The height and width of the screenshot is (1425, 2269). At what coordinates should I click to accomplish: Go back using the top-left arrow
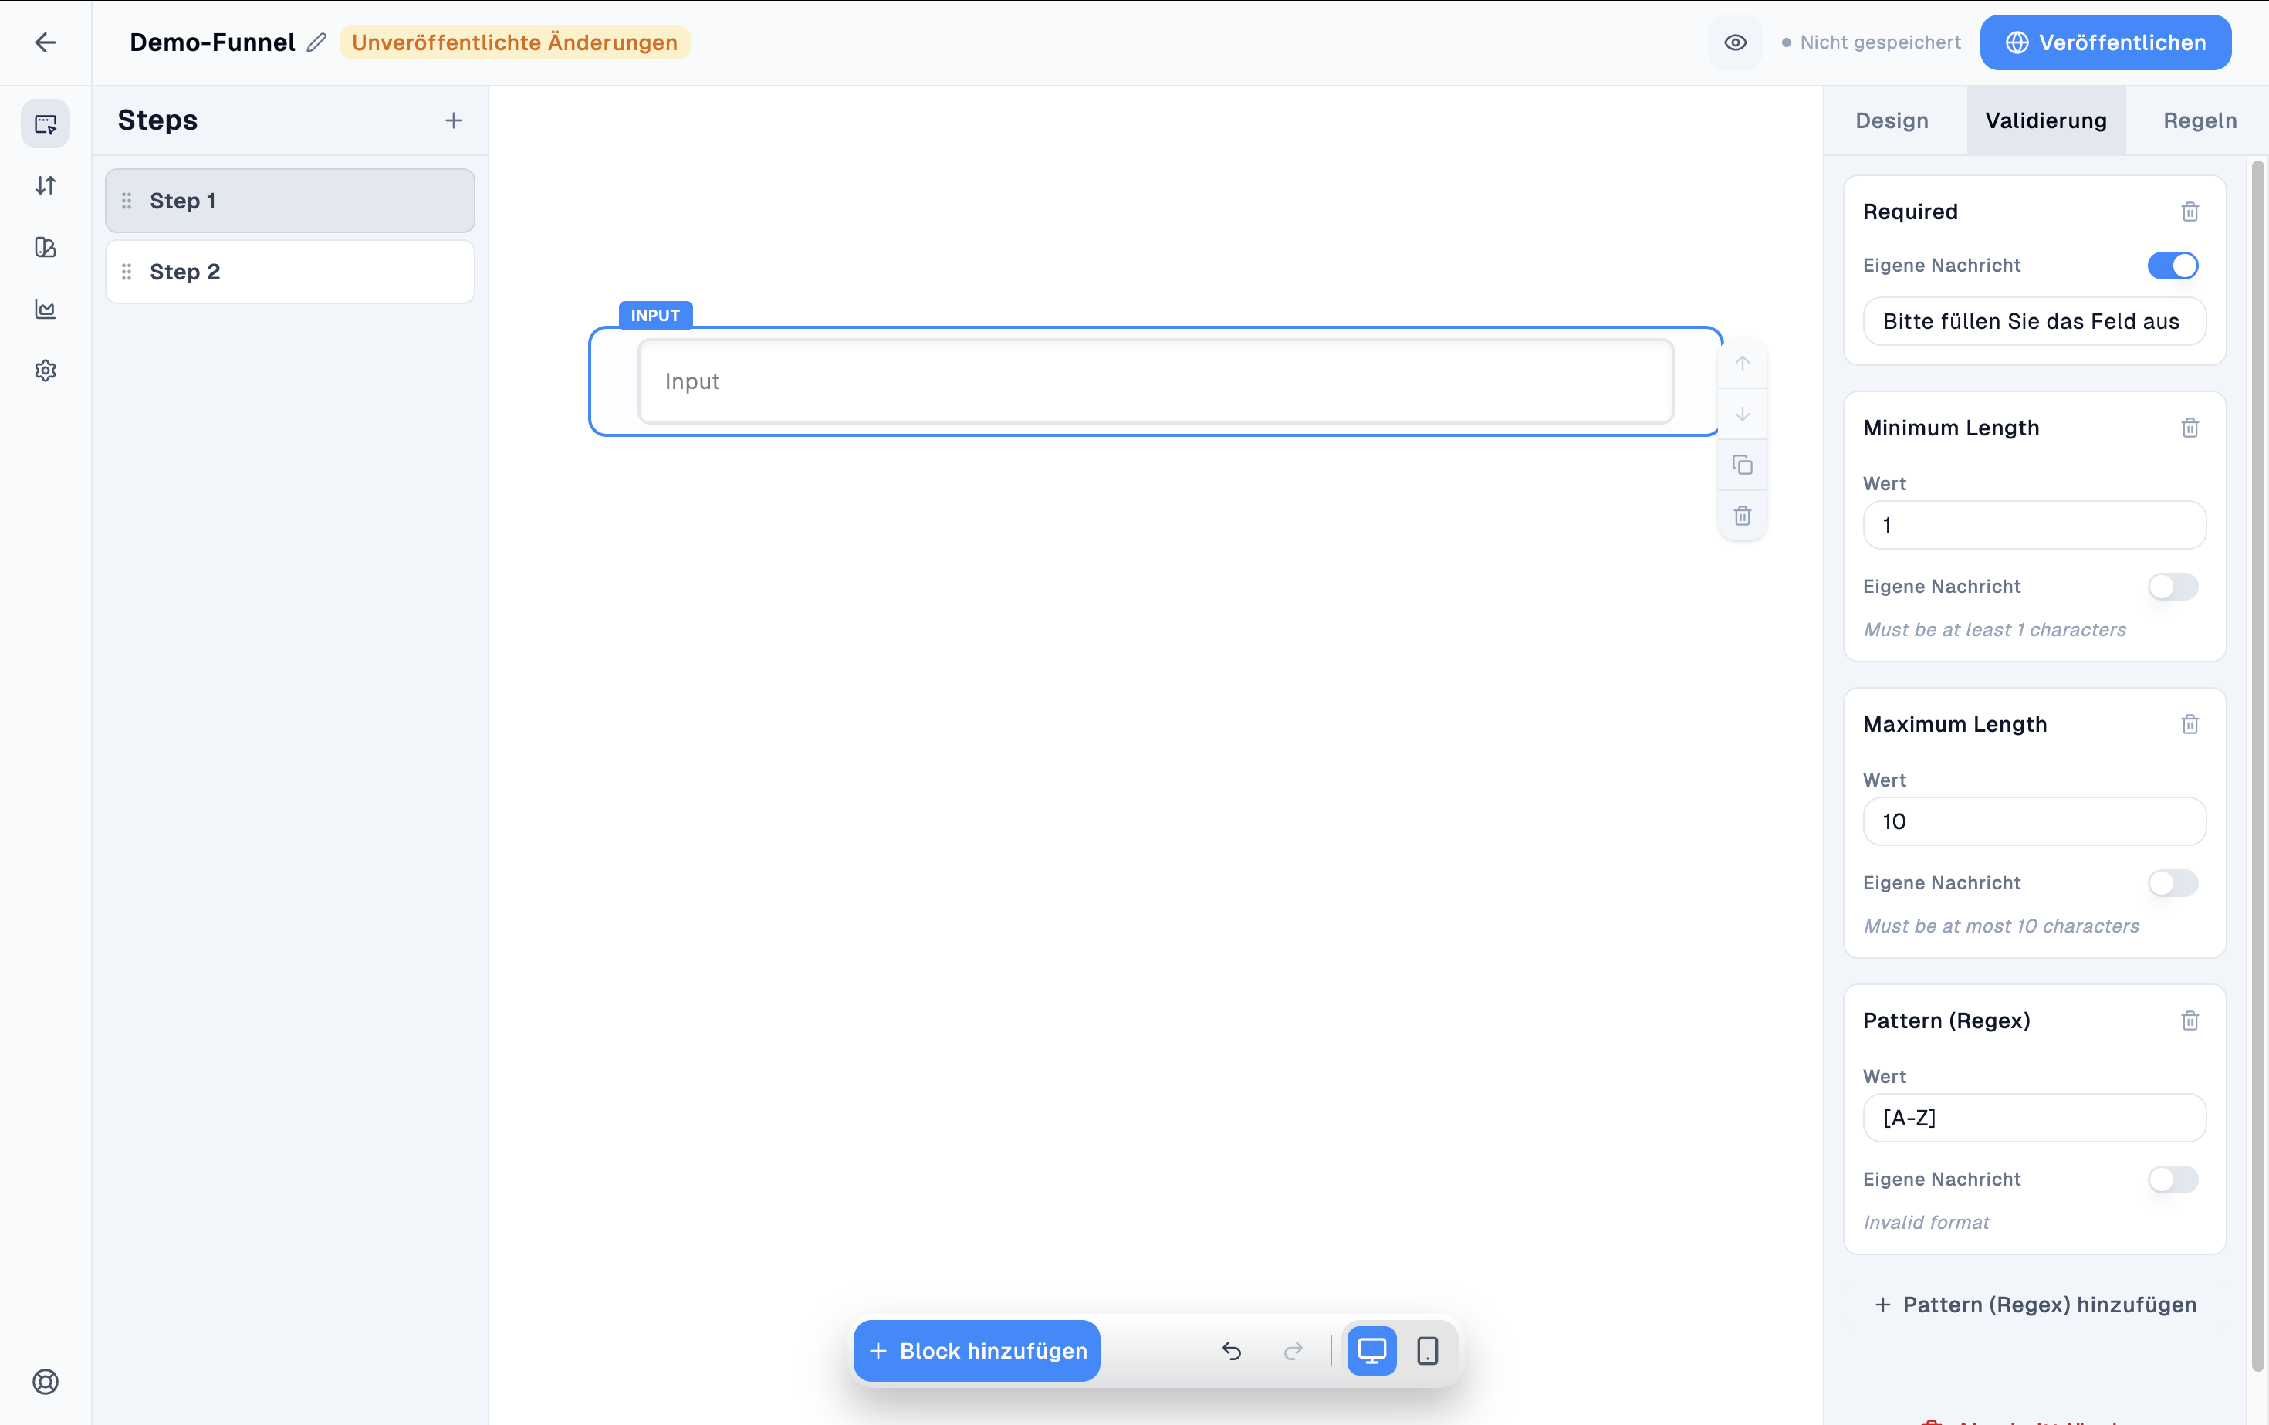[46, 42]
